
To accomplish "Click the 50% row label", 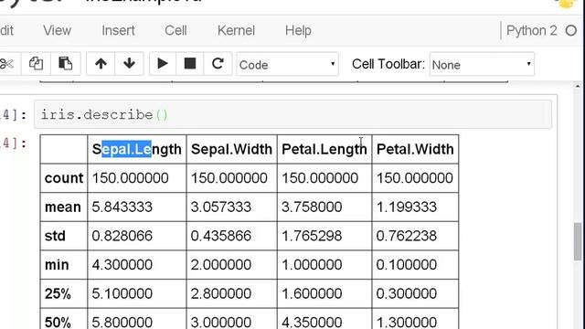I will (x=58, y=322).
